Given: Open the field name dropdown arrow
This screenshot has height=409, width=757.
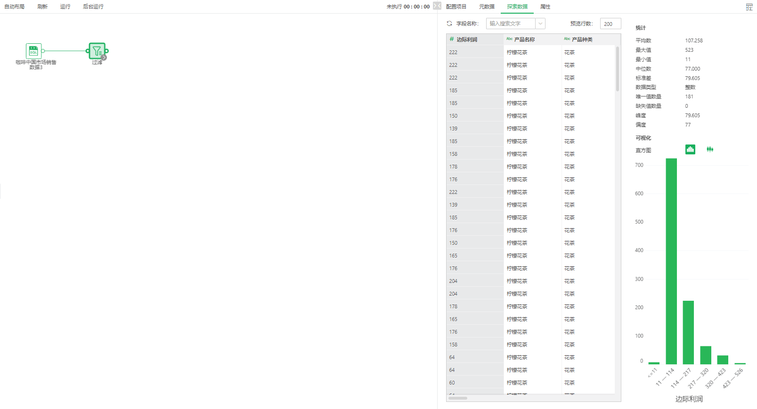Looking at the screenshot, I should (540, 24).
